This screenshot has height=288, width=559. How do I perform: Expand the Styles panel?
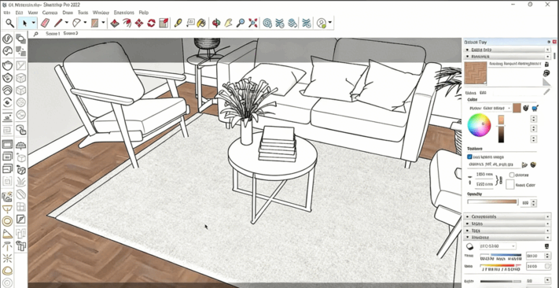[x=508, y=223]
